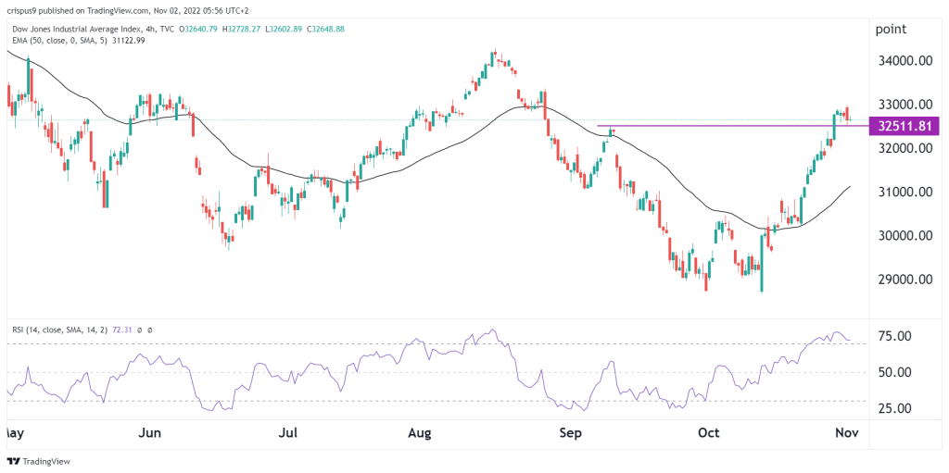The width and height of the screenshot is (949, 473).
Task: Click the Jun label on time axis
Action: 149,433
